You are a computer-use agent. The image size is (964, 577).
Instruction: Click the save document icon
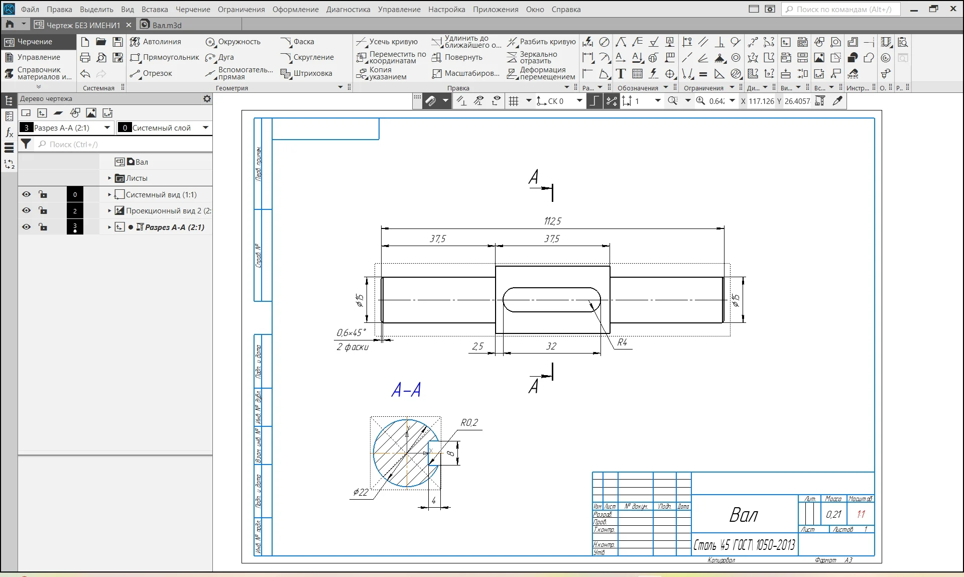tap(117, 42)
